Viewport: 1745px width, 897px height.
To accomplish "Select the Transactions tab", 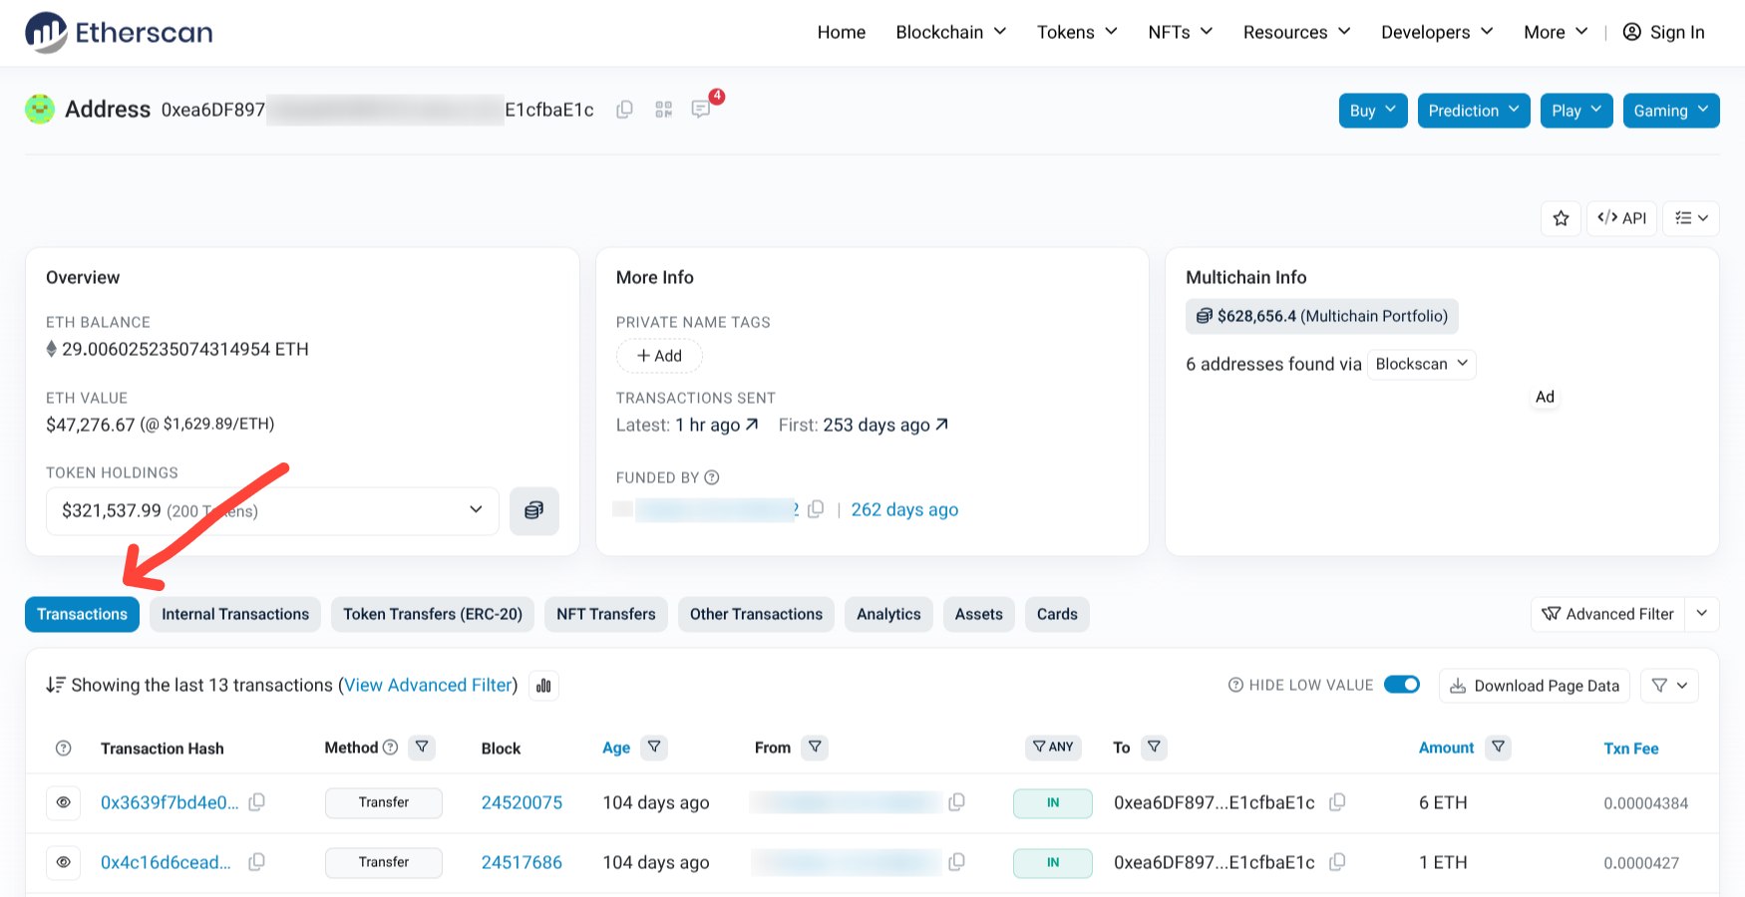I will tap(83, 614).
